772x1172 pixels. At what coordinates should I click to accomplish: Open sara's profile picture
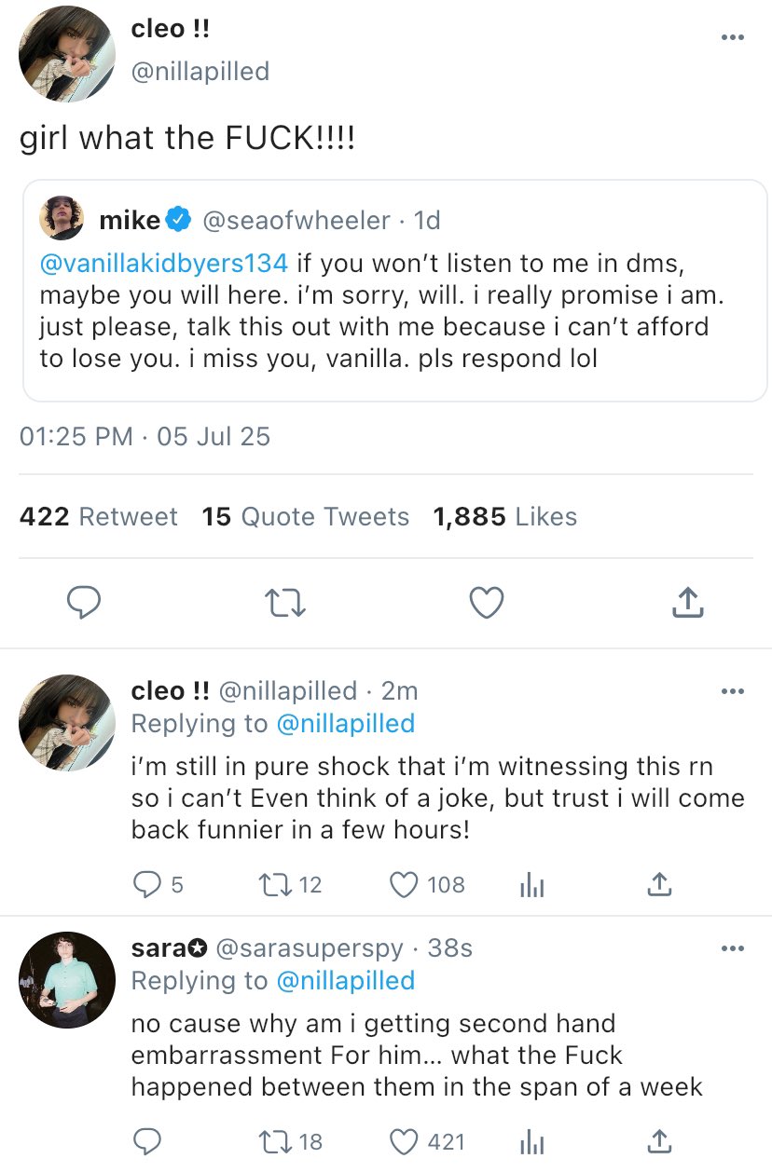point(67,980)
